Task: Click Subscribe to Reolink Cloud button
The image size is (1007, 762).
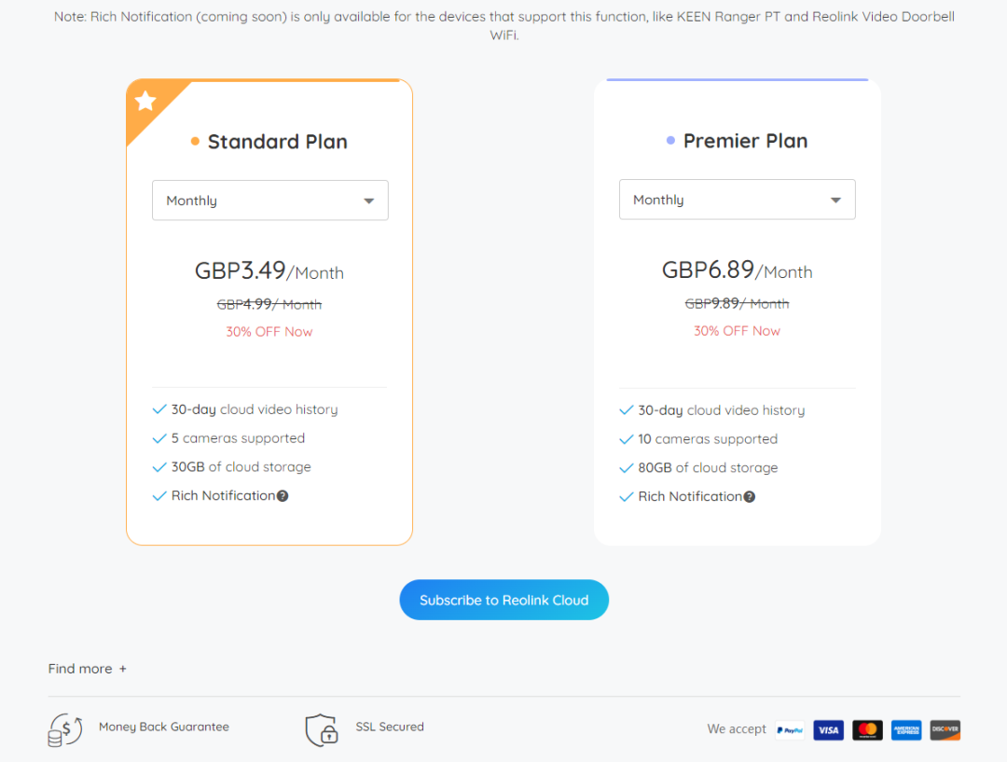Action: [x=504, y=600]
